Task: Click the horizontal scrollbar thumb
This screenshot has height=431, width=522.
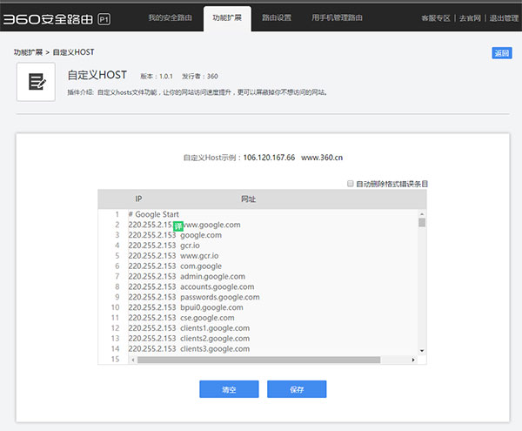Action: coord(258,360)
